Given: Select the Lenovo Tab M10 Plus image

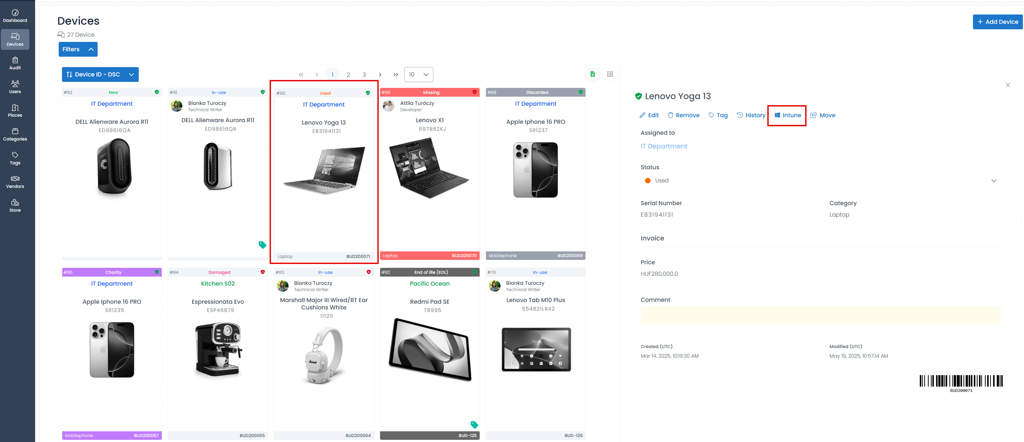Looking at the screenshot, I should 536,349.
